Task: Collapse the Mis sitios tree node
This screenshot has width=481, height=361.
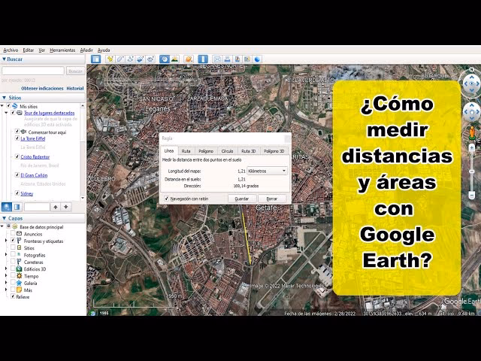Action: (2, 106)
